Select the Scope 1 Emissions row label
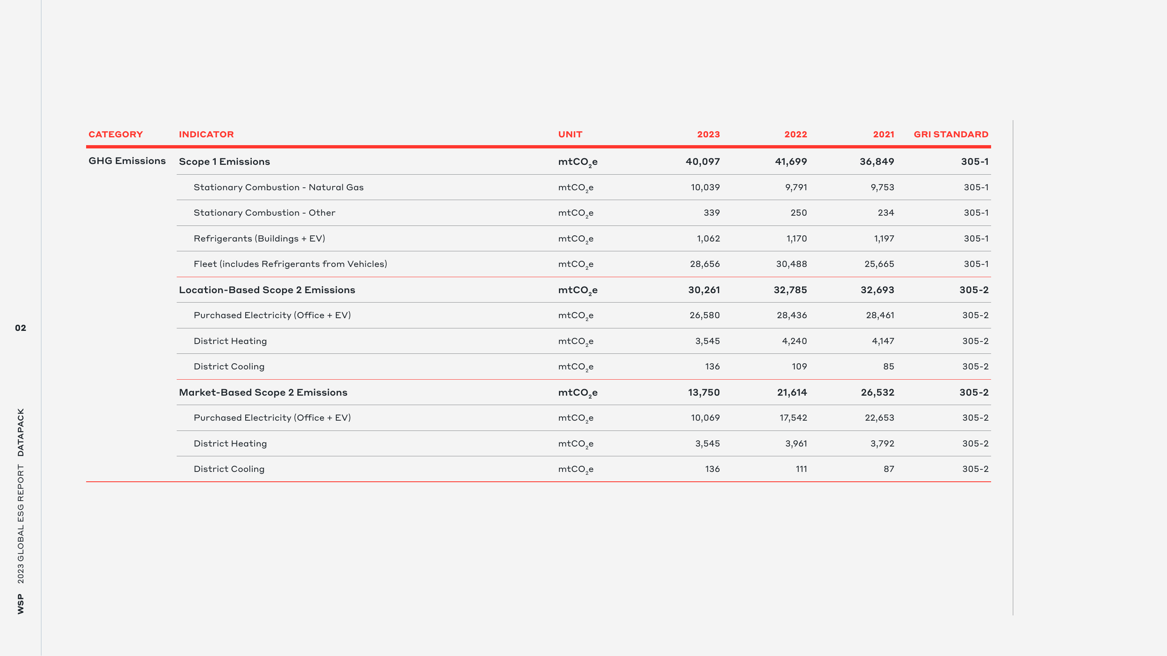Screen dimensions: 1167x656 coord(224,162)
